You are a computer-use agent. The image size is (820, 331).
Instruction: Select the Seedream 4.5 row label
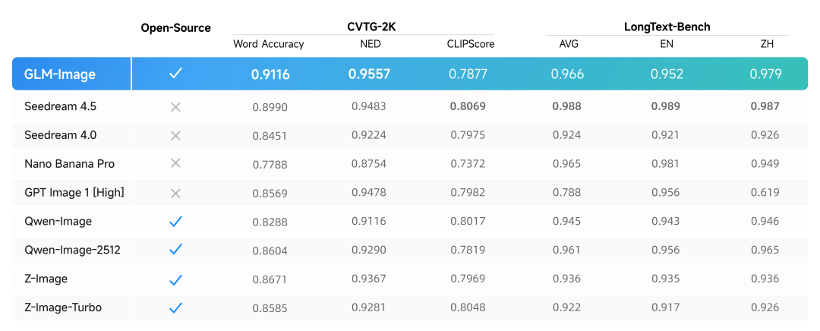(60, 107)
